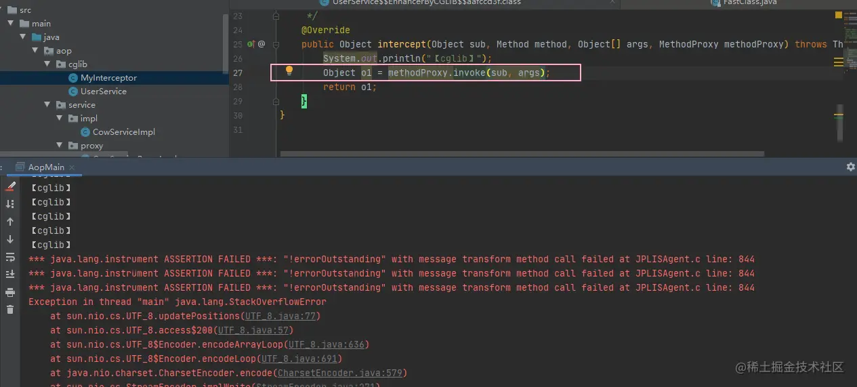Click the @ gutter marker on line 25
Viewport: 857px width, 387px height.
click(x=262, y=44)
